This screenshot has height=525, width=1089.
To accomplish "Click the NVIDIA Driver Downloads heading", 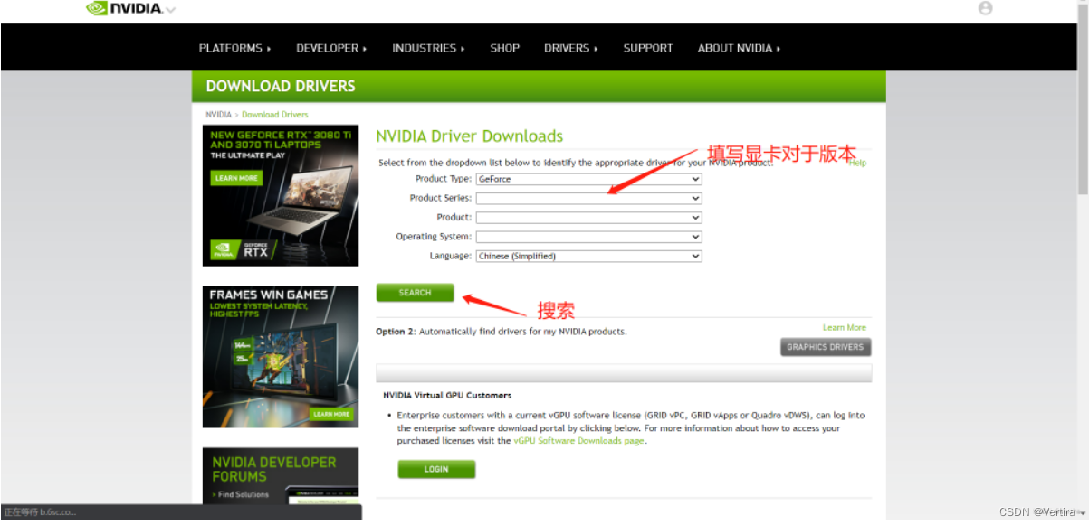I will [x=470, y=136].
